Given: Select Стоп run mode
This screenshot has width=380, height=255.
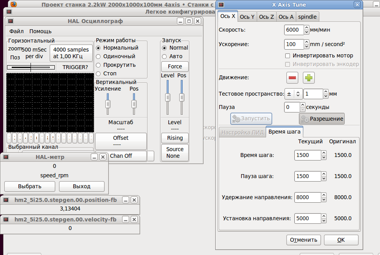Looking at the screenshot, I should 106,73.
